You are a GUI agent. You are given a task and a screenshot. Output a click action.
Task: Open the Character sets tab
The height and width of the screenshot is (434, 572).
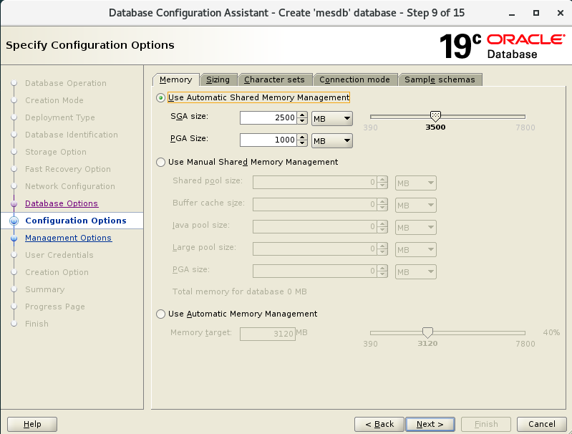click(x=274, y=79)
